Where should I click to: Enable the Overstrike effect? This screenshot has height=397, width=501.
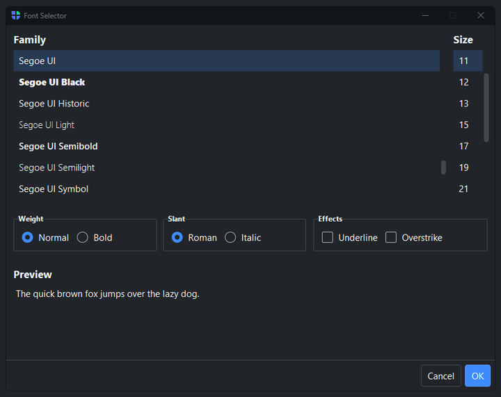pyautogui.click(x=391, y=237)
